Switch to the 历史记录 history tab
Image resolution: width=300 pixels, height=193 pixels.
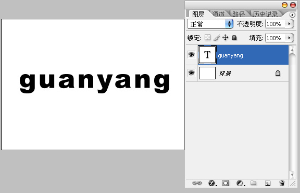tap(265, 14)
